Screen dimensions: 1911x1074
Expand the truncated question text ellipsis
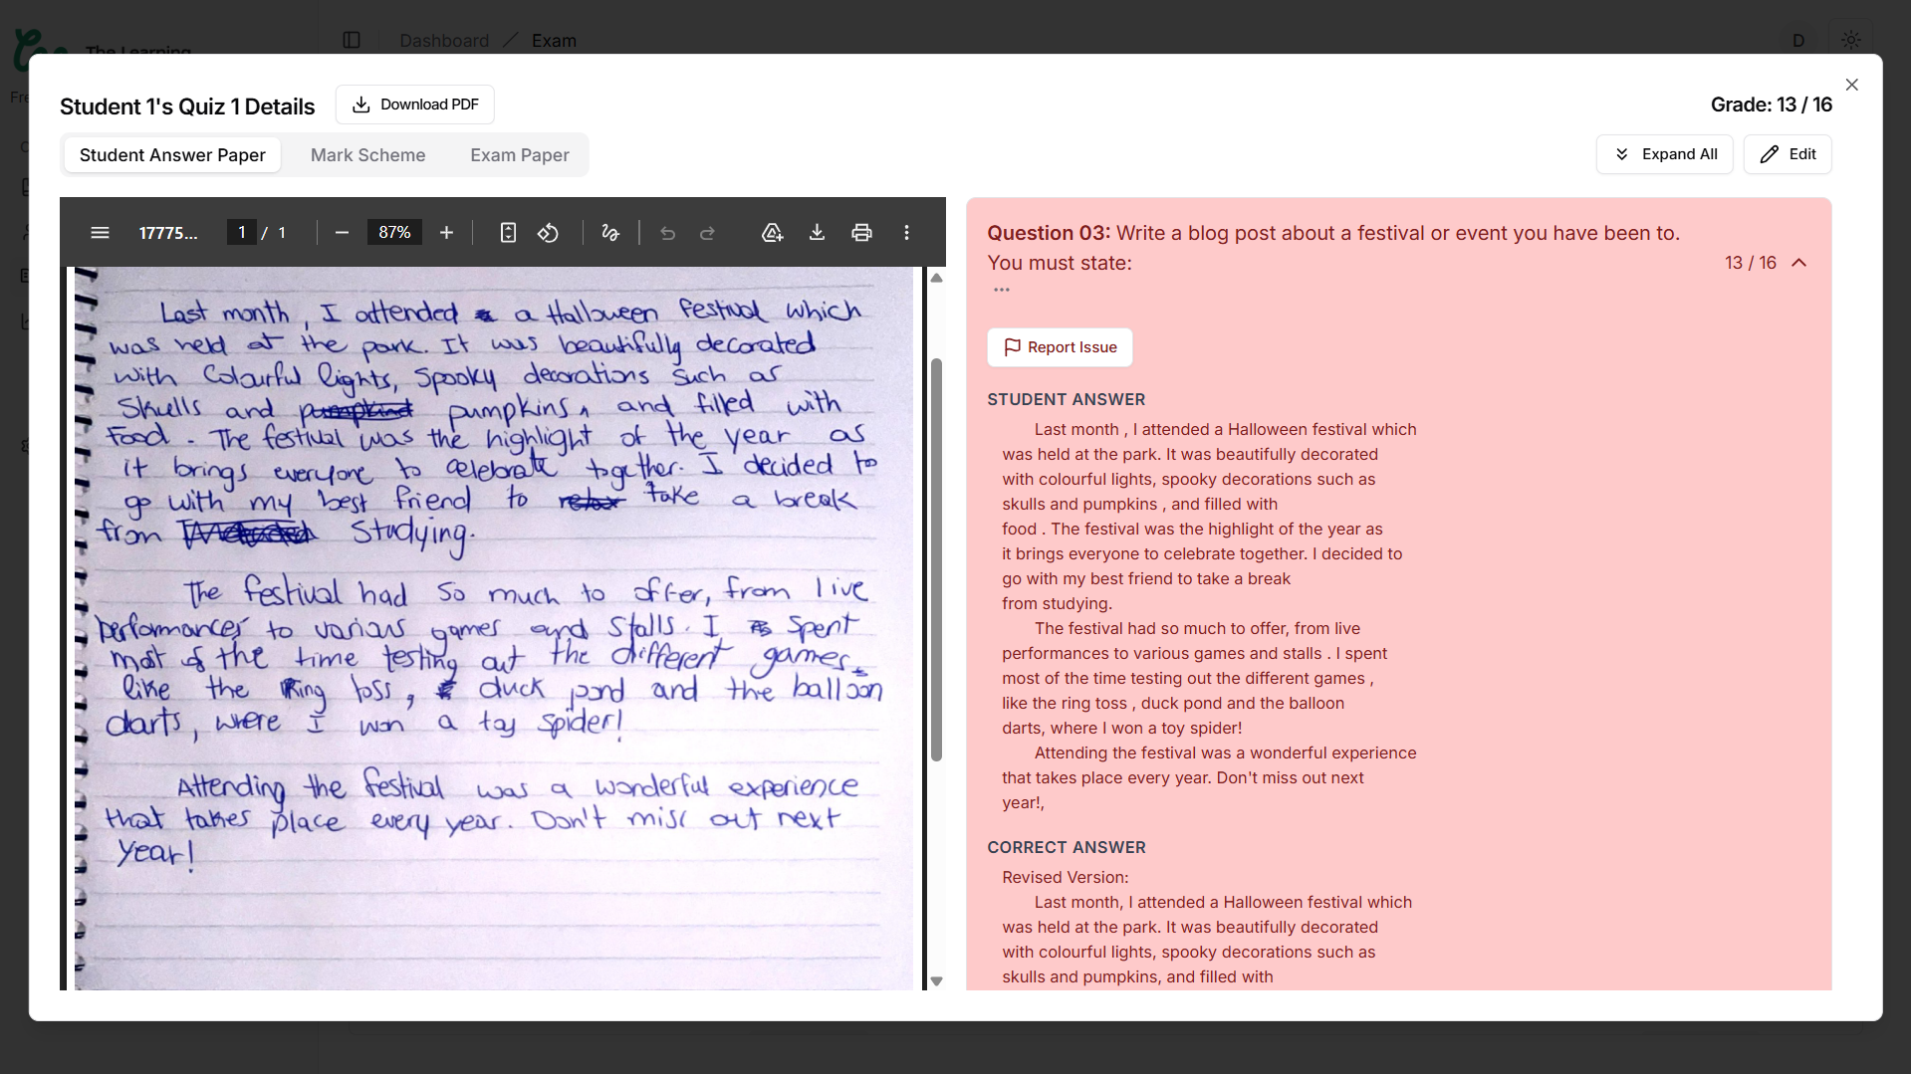1001,290
